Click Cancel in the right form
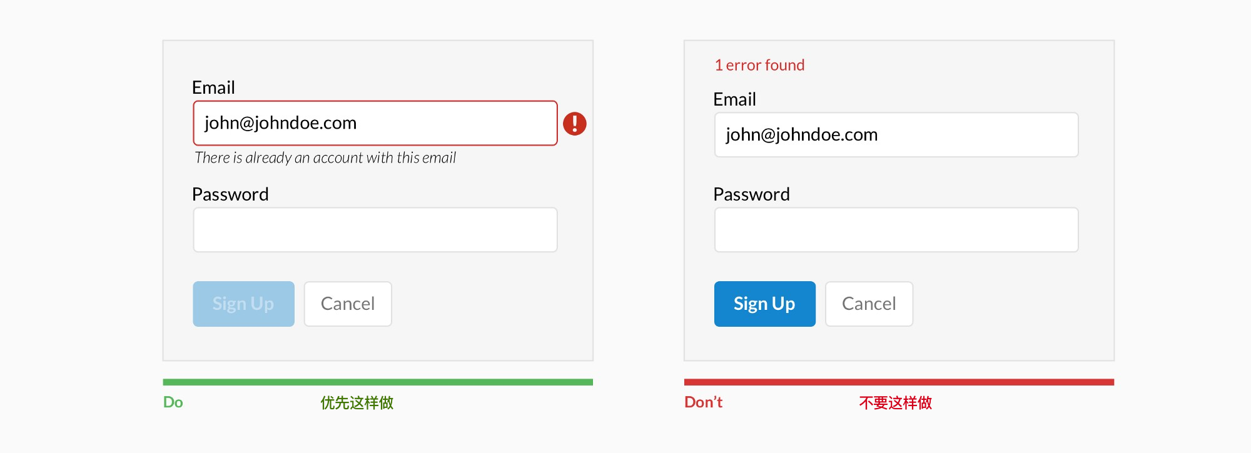 pos(869,304)
